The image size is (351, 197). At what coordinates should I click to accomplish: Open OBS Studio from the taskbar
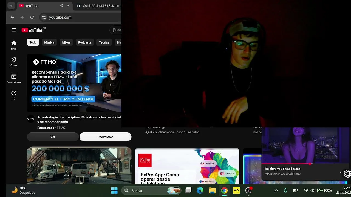tap(248, 190)
